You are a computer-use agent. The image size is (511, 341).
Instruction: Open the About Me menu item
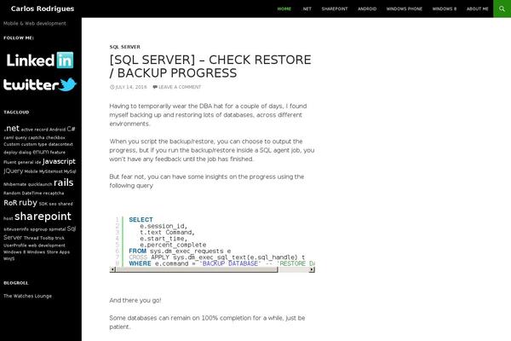pos(478,9)
